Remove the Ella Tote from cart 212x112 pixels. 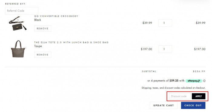[43, 55]
